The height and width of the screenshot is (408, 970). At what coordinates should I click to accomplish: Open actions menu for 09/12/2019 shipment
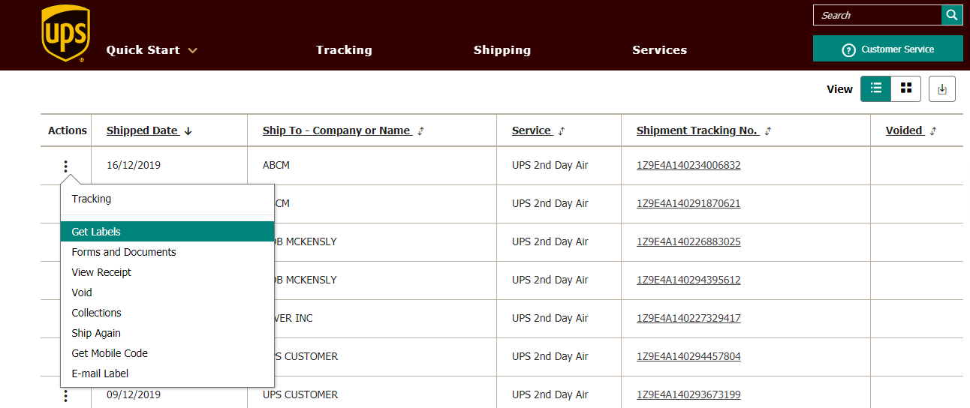tap(66, 395)
